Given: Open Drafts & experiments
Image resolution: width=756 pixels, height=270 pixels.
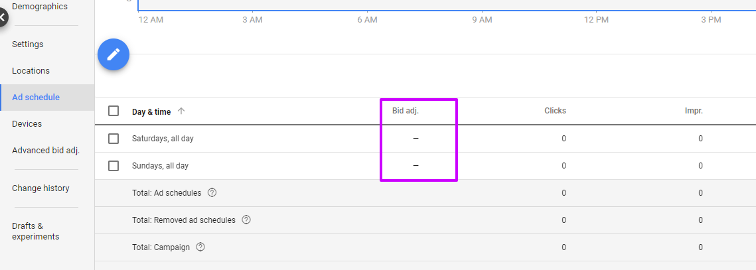Looking at the screenshot, I should pyautogui.click(x=36, y=232).
